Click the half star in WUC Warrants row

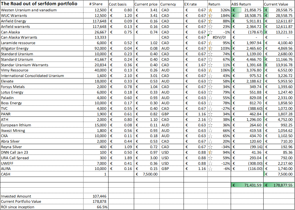point(211,16)
